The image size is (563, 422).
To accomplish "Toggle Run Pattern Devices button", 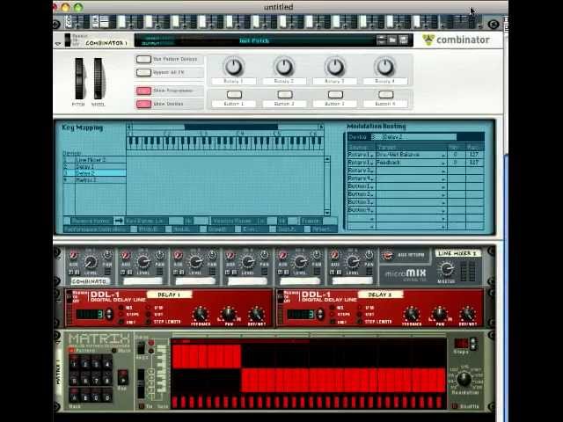I will pyautogui.click(x=143, y=59).
